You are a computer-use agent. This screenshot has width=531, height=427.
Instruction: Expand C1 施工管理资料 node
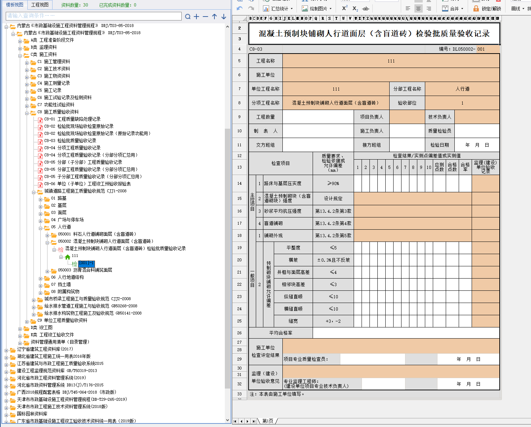[x=27, y=63]
